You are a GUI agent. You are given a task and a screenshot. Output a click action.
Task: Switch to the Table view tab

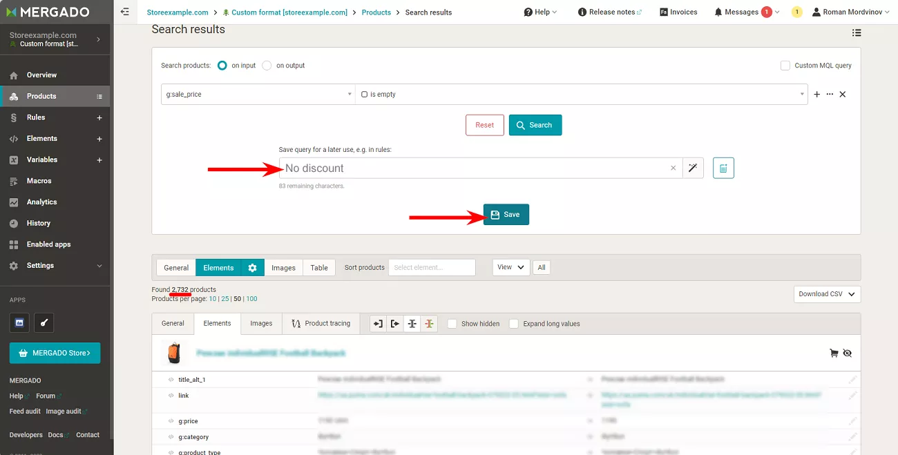pos(319,268)
